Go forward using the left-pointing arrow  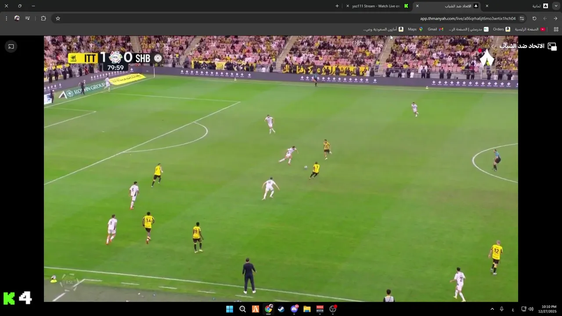coord(545,18)
